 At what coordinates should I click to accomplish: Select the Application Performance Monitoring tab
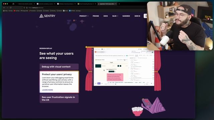coord(107,4)
